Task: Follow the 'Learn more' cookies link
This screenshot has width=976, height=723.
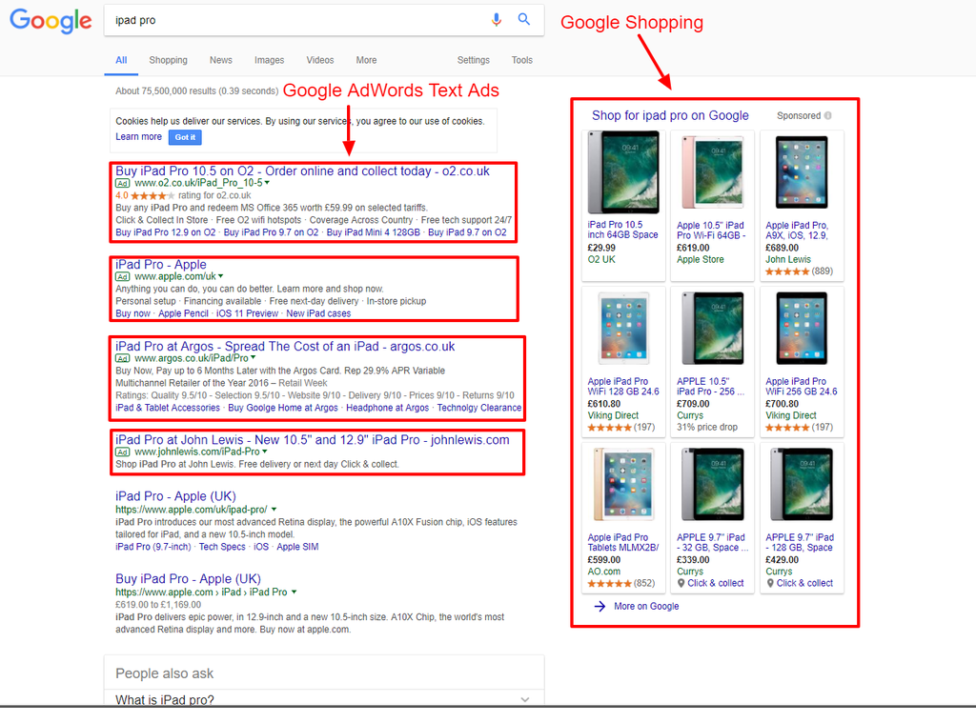Action: (x=138, y=136)
